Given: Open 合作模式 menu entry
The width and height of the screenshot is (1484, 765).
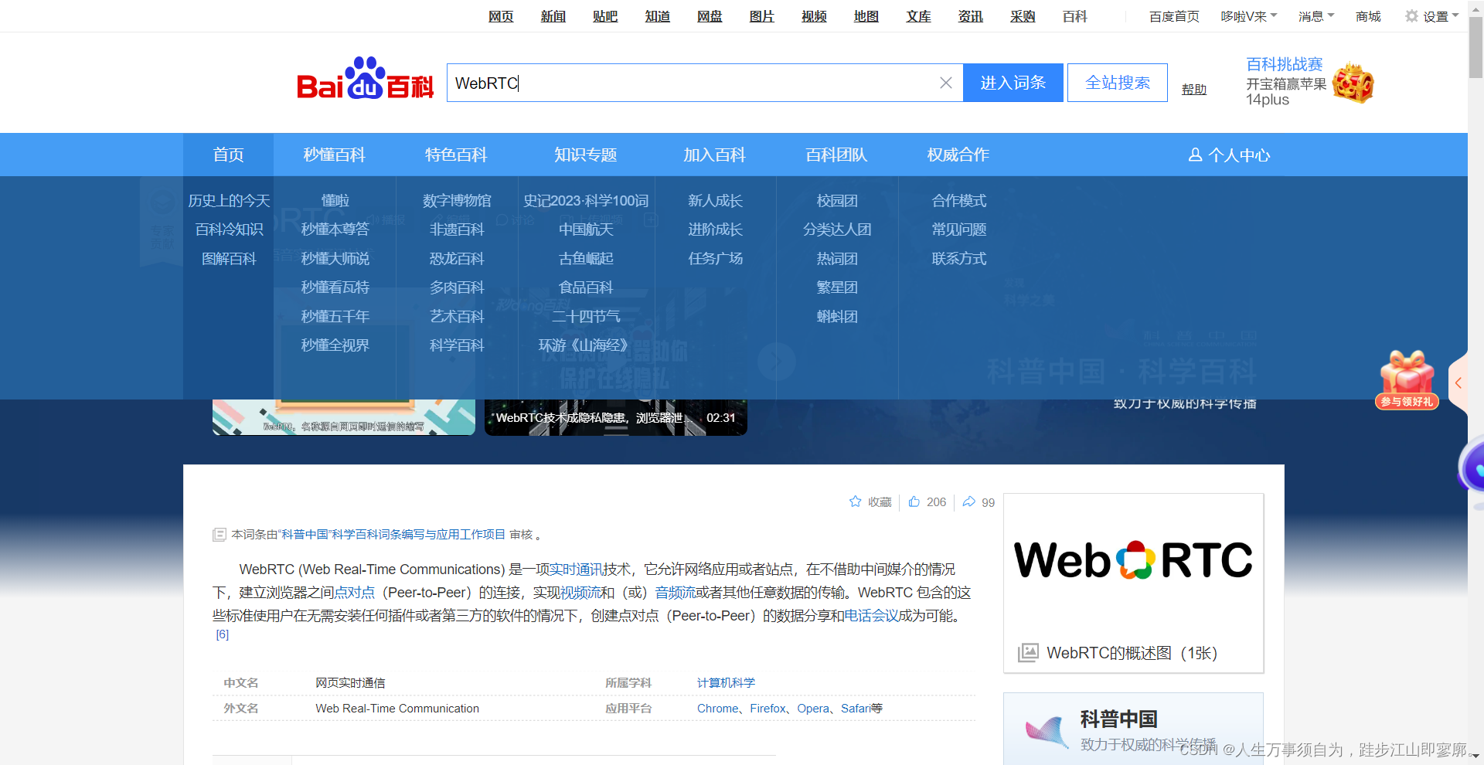Looking at the screenshot, I should [x=958, y=200].
